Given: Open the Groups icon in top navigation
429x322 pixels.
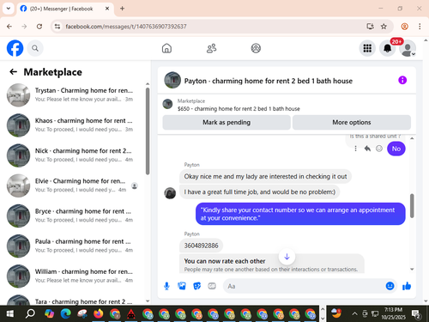Looking at the screenshot, I should pyautogui.click(x=256, y=48).
